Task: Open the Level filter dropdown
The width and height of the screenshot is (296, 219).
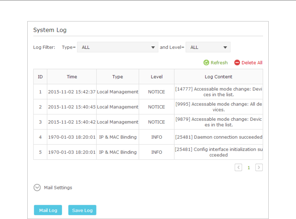Action: click(x=208, y=47)
